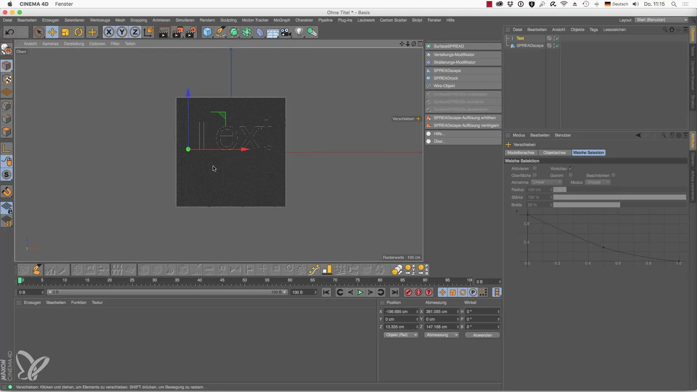Click SurfaceSPREAD button
Screen dimensions: 697x392
click(x=464, y=46)
